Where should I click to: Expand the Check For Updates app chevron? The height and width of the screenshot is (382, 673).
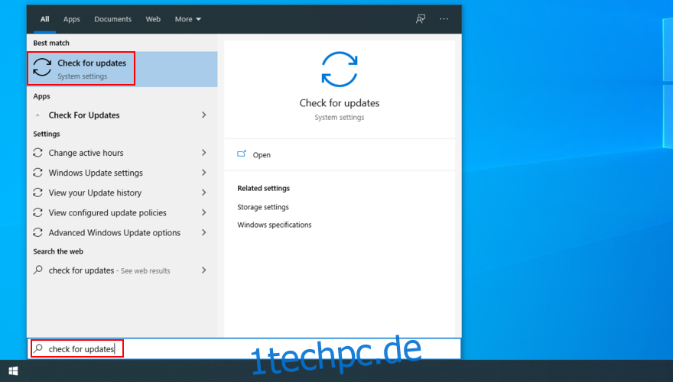click(204, 115)
